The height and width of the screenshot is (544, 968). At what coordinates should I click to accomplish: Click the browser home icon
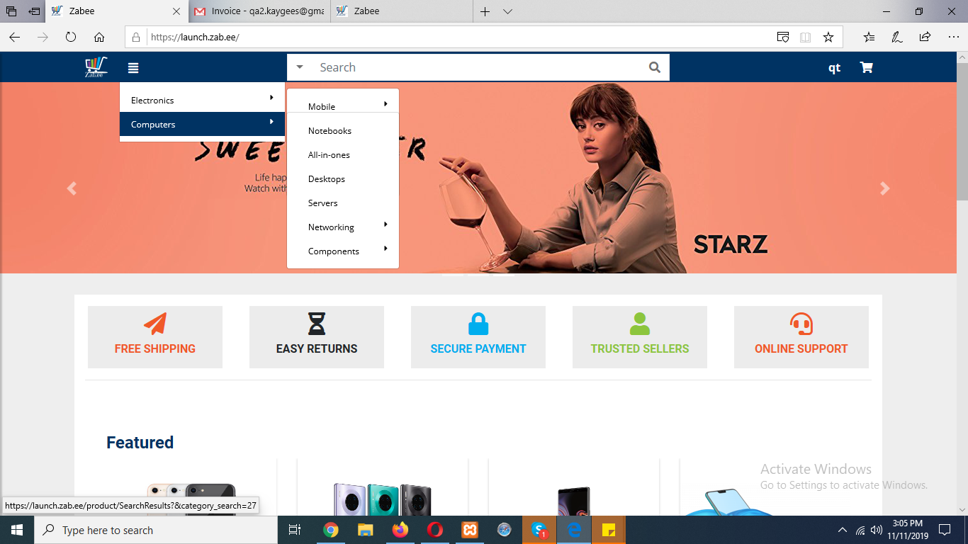point(99,37)
